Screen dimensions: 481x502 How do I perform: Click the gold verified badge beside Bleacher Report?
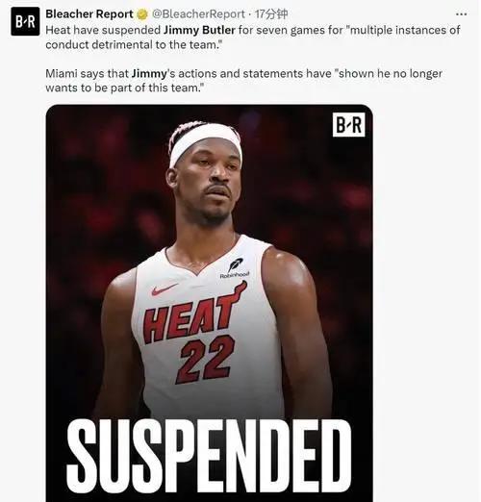142,14
